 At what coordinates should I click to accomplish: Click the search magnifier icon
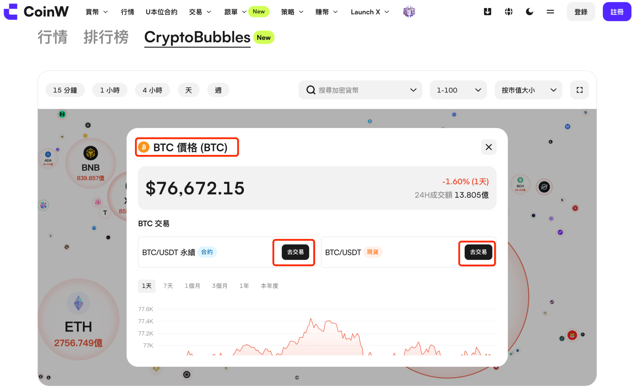(x=311, y=90)
